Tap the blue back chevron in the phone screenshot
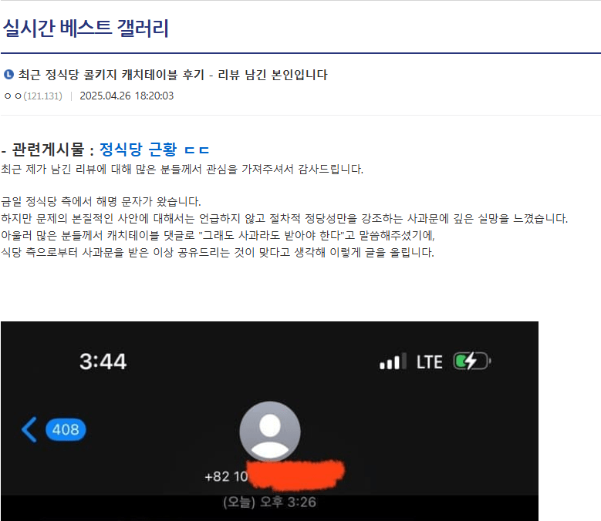This screenshot has height=521, width=601. pyautogui.click(x=29, y=429)
